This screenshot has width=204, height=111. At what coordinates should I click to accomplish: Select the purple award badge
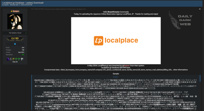8,59
